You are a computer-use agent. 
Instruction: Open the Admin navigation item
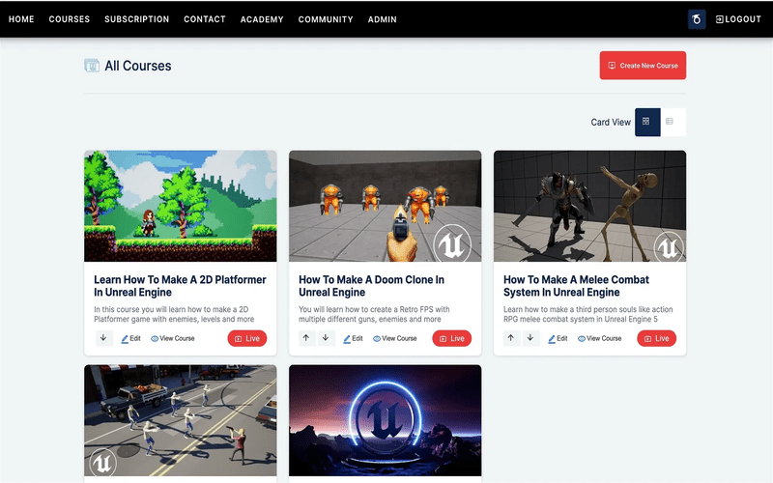coord(382,19)
